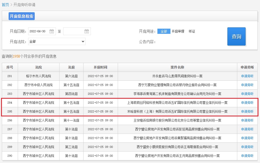Open the start date calendar picker icon
260x163 pixels.
52,31
